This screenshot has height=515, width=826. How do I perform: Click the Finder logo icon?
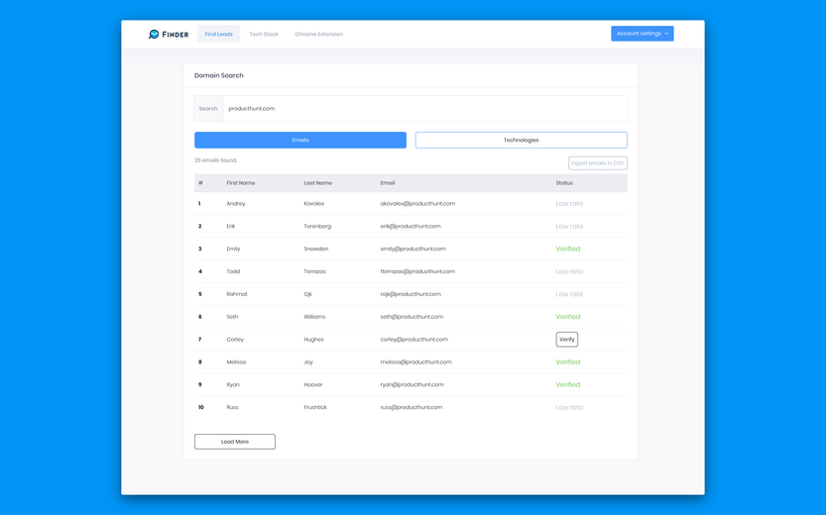point(154,35)
